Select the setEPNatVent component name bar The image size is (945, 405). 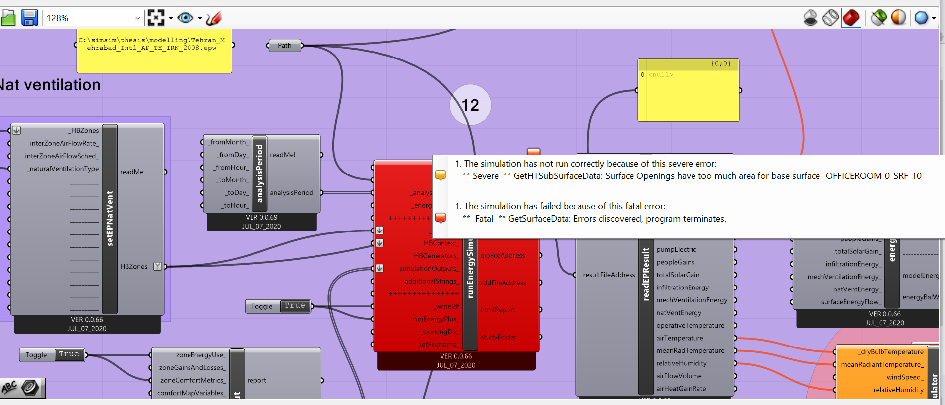pyautogui.click(x=110, y=219)
